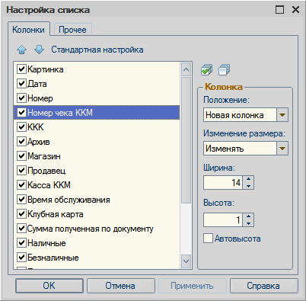Screen dimensions: 306x301
Task: Uncheck all columns icon
Action: [224, 69]
